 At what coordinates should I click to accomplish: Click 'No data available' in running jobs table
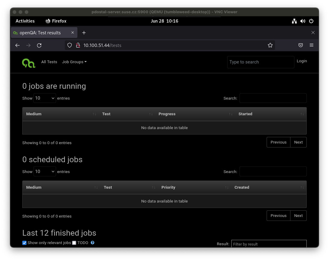[164, 128]
